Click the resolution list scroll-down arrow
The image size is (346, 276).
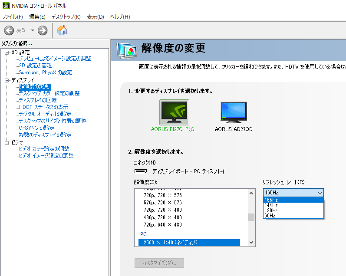click(x=251, y=243)
